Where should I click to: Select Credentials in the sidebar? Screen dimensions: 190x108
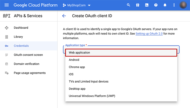(x=29, y=46)
